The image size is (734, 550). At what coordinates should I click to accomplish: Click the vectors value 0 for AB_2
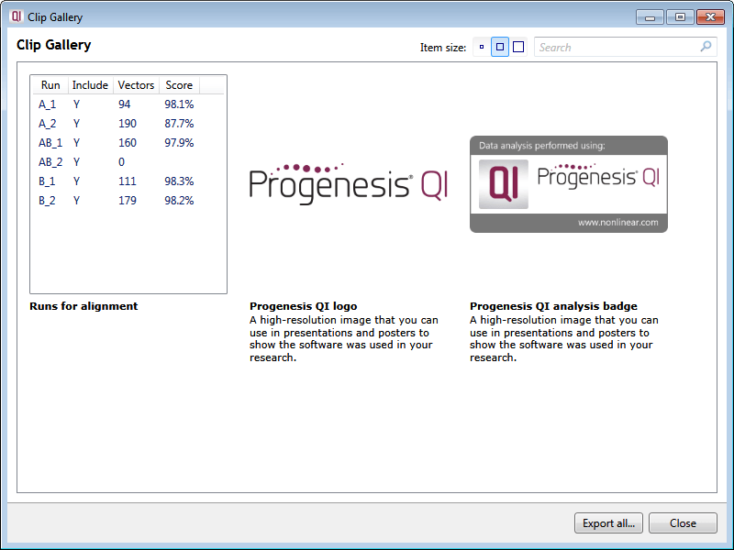pos(121,162)
